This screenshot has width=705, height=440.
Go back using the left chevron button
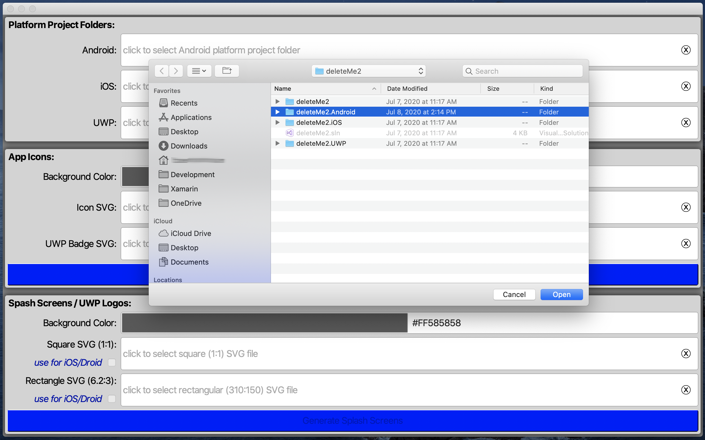162,71
